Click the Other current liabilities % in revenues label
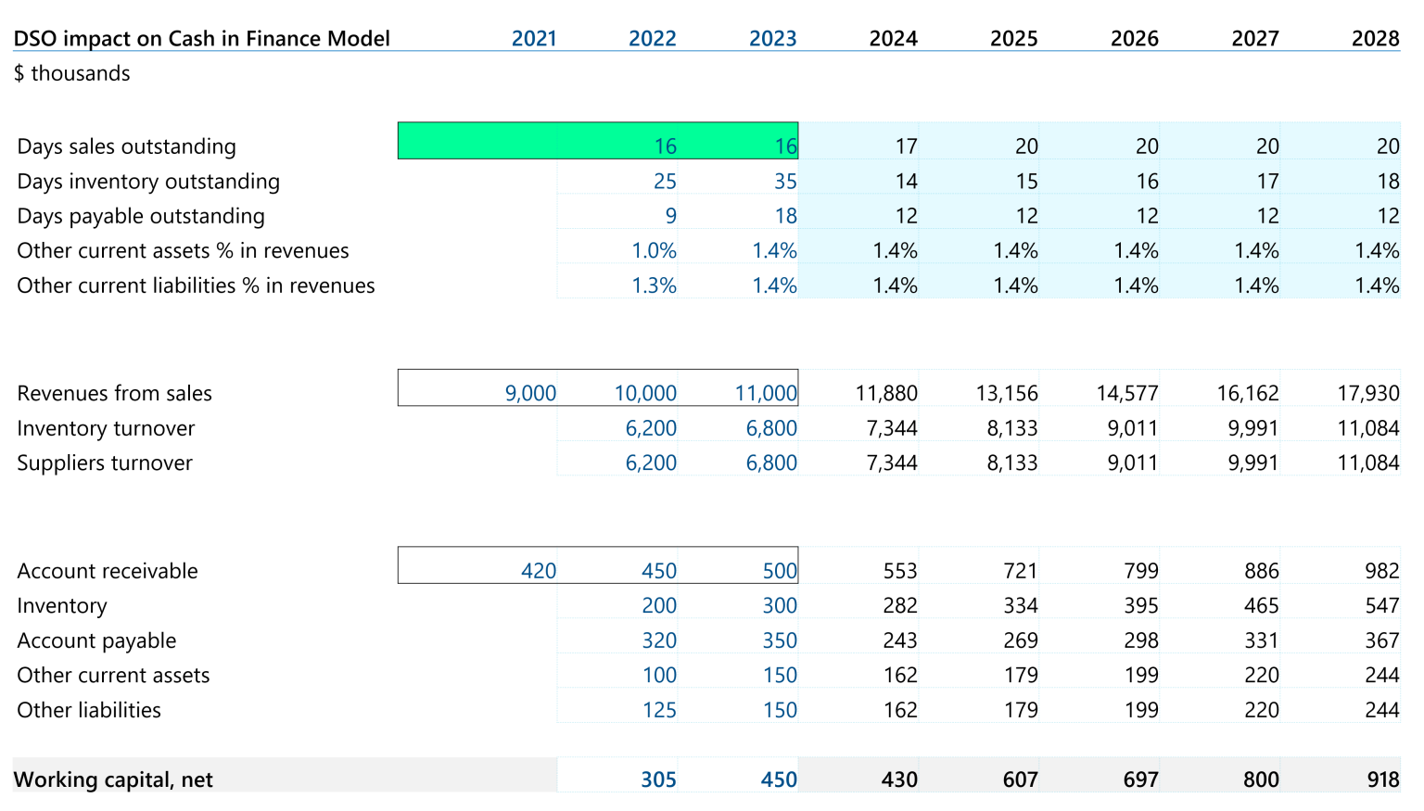 tap(196, 285)
